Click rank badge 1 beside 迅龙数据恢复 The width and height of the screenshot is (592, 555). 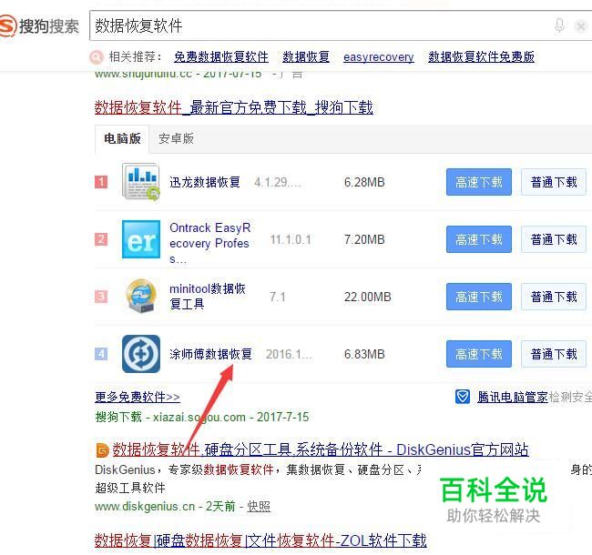coord(101,182)
